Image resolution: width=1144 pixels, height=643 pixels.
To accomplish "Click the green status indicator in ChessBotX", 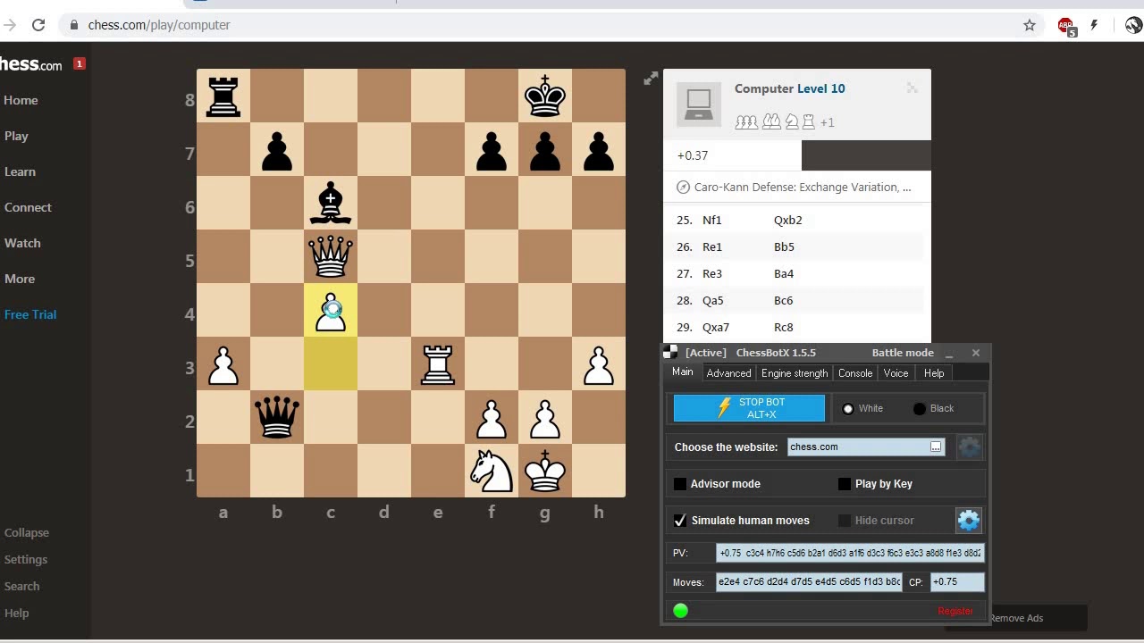I will (x=681, y=610).
